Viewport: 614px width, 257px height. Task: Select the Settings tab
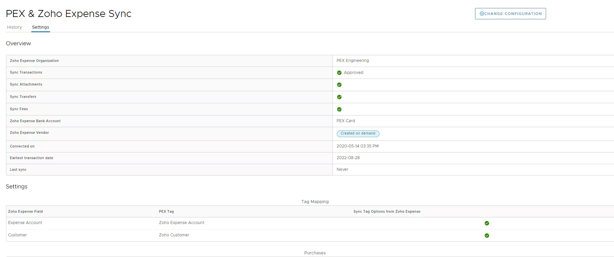click(41, 27)
